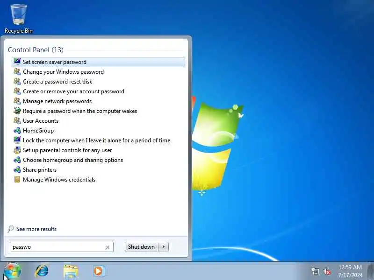Viewport: 374px width, 280px height.
Task: Click the HomeGroup globe icon
Action: (17, 131)
